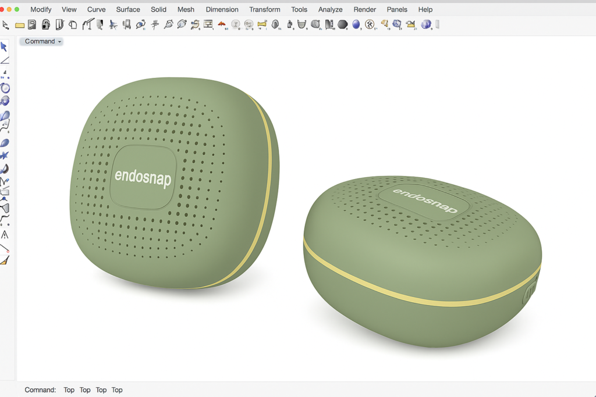Select the arrow pointer tool in left sidebar
The width and height of the screenshot is (596, 397).
[4, 47]
